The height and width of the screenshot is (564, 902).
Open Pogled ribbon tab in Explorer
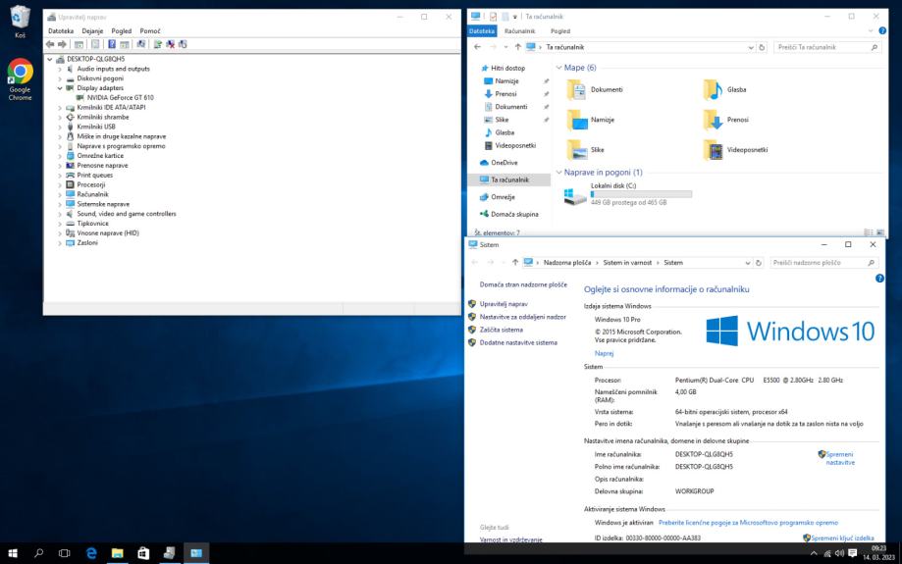click(x=560, y=31)
